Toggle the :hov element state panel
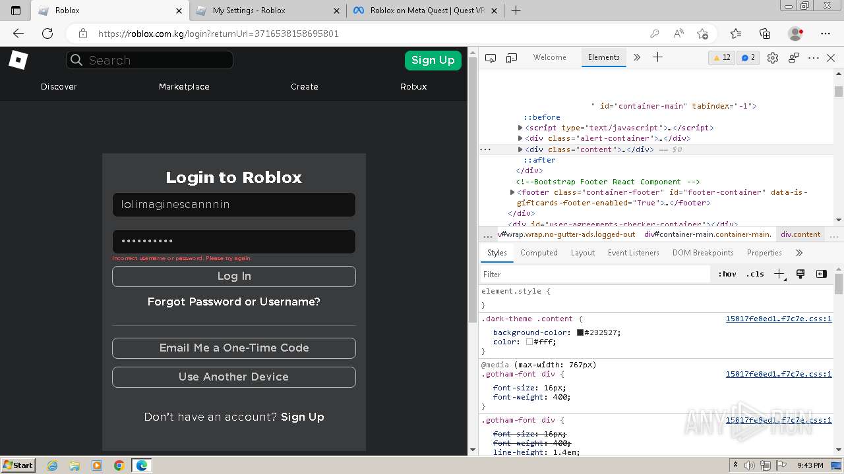 (x=727, y=274)
